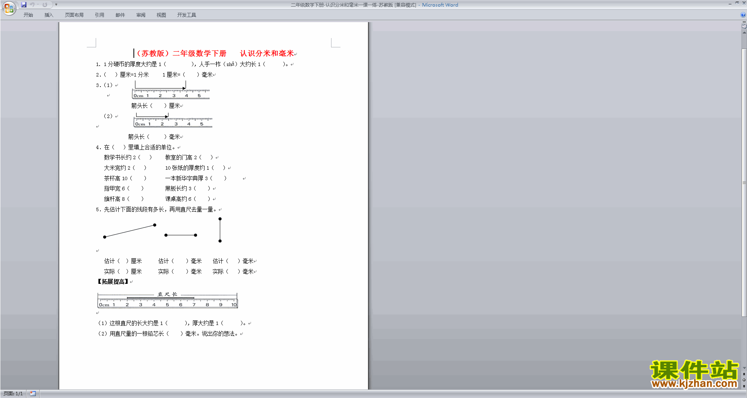Click the vertical scrollbar up arrow

(744, 33)
